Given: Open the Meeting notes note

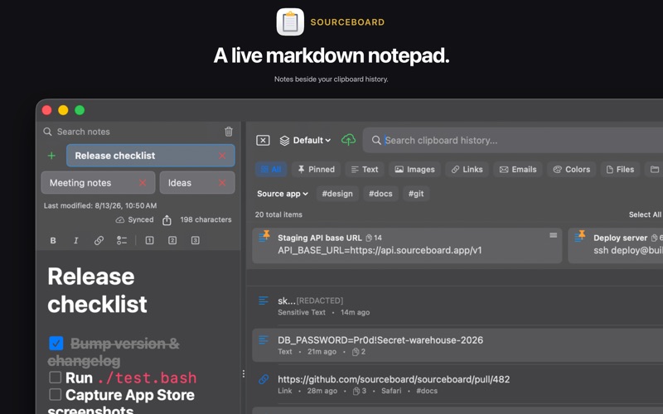Looking at the screenshot, I should 98,183.
